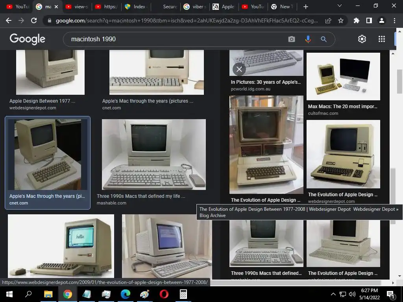Start voice search with microphone icon
Screen dimensions: 403x302
tap(308, 39)
